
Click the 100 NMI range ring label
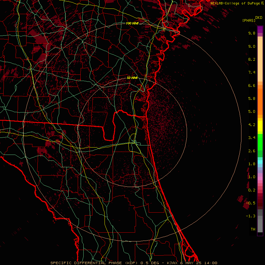[x=132, y=23]
